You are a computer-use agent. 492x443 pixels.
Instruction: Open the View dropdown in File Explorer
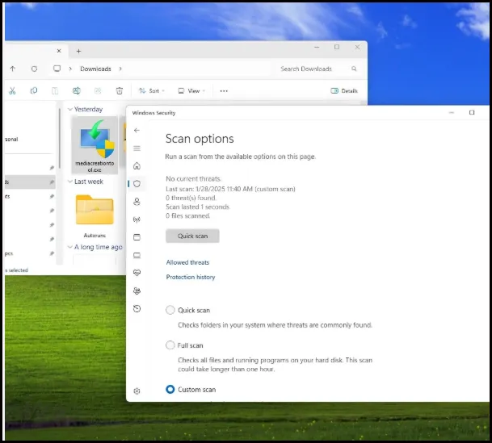click(191, 91)
